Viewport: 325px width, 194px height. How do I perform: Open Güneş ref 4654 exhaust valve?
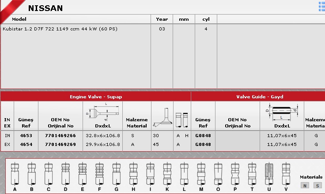coord(26,144)
